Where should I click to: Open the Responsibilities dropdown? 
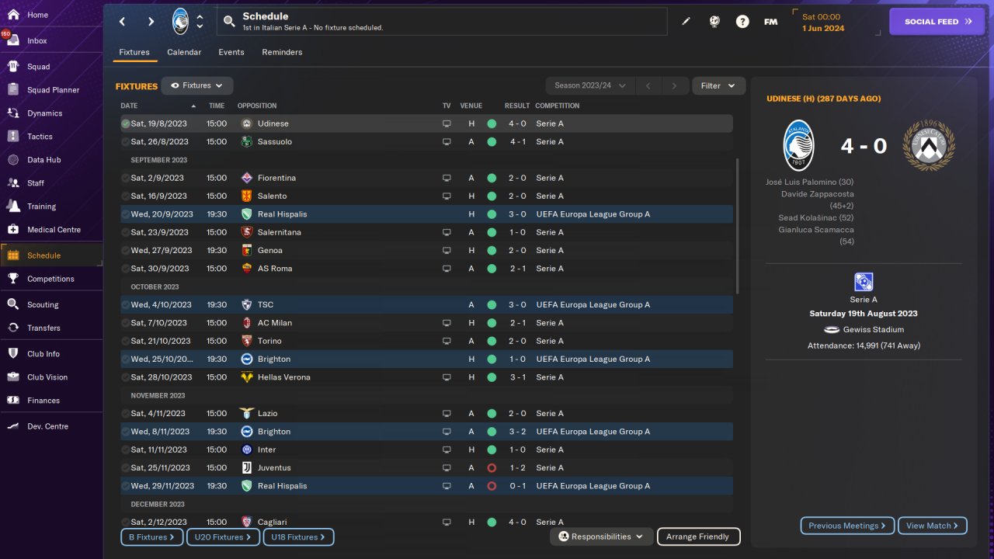tap(601, 536)
